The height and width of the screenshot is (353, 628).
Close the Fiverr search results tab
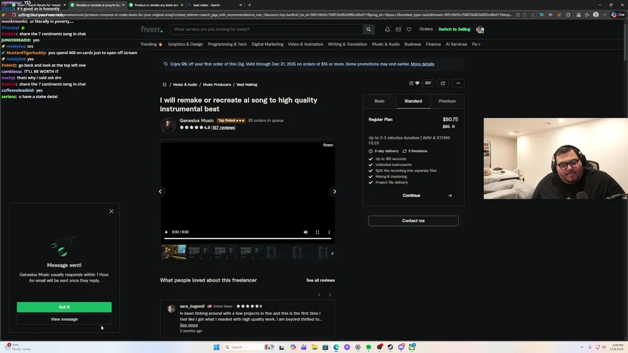(x=64, y=5)
